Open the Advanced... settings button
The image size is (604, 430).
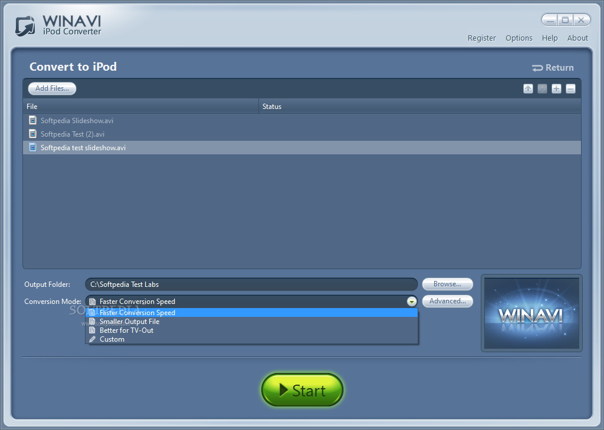click(447, 301)
